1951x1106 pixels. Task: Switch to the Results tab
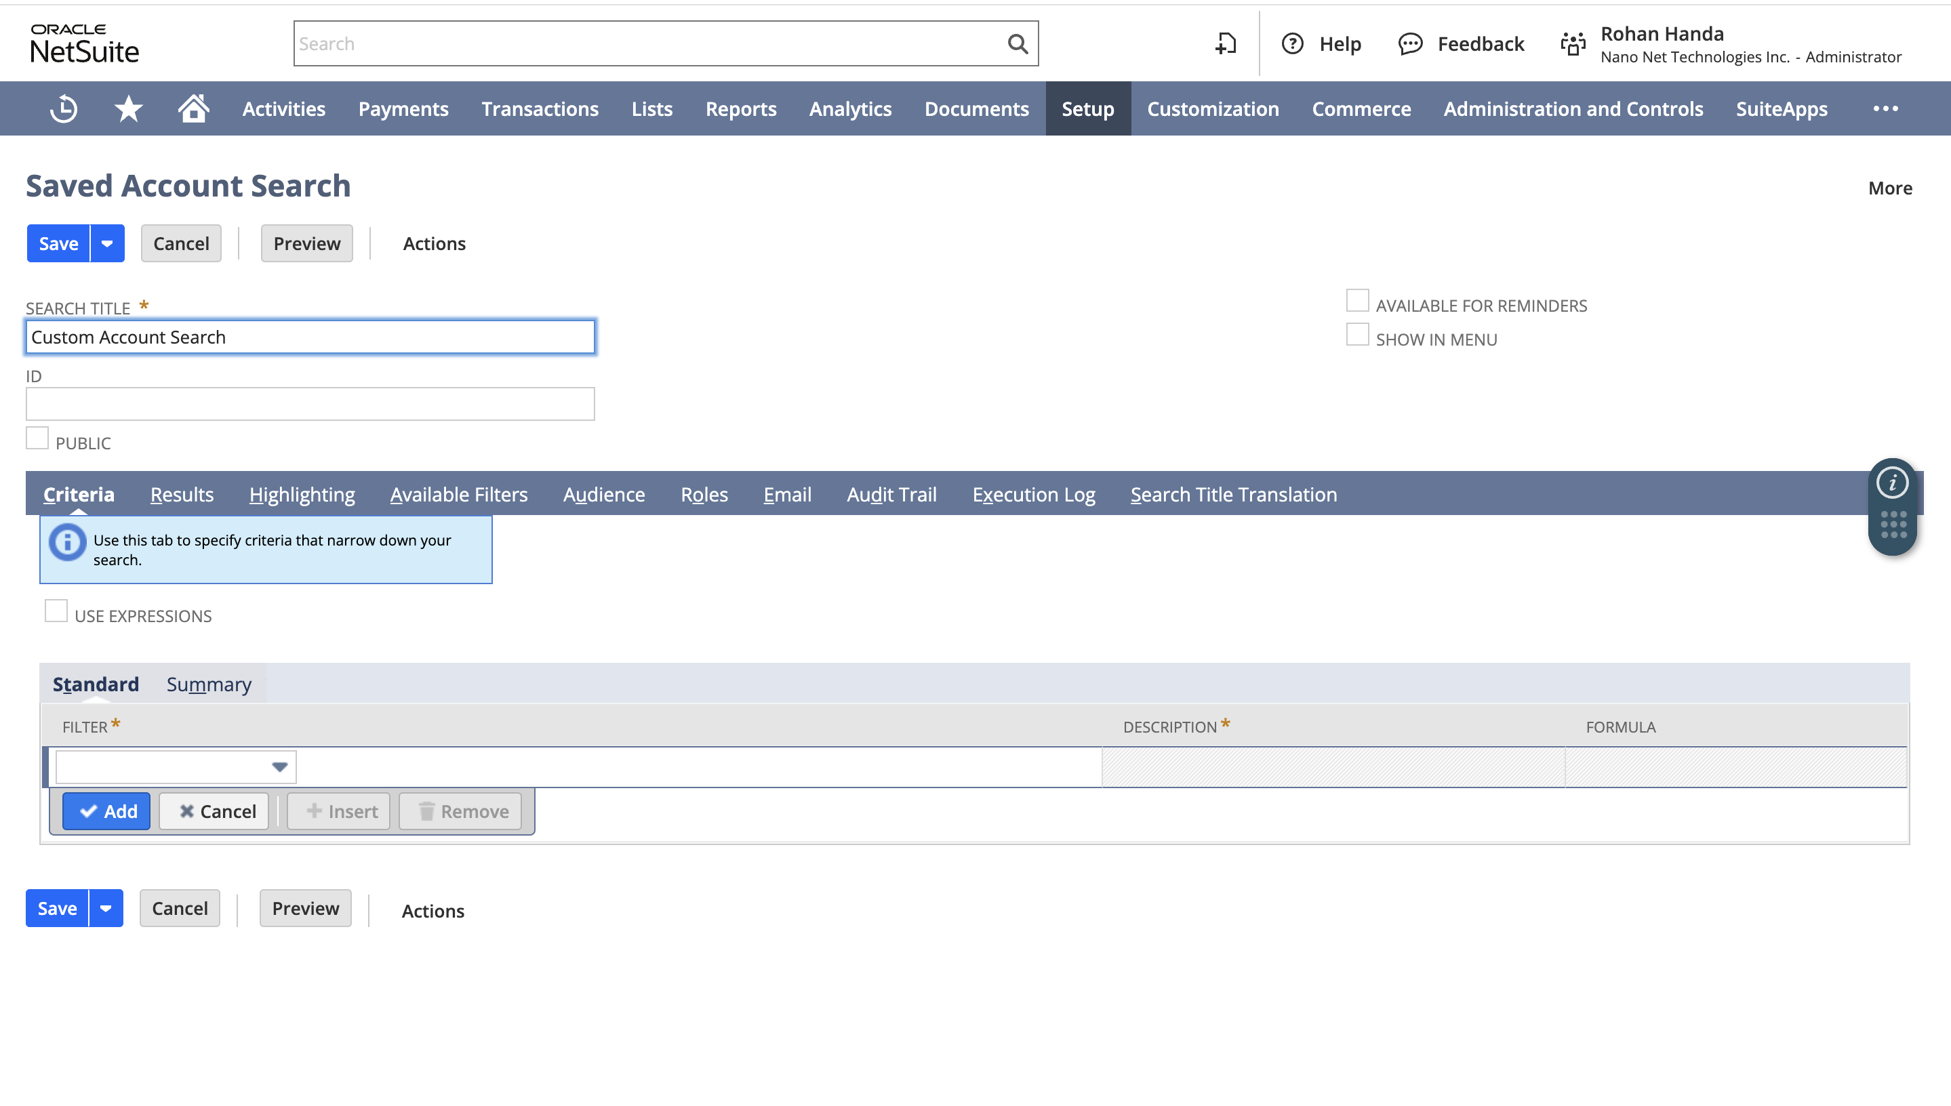(182, 494)
